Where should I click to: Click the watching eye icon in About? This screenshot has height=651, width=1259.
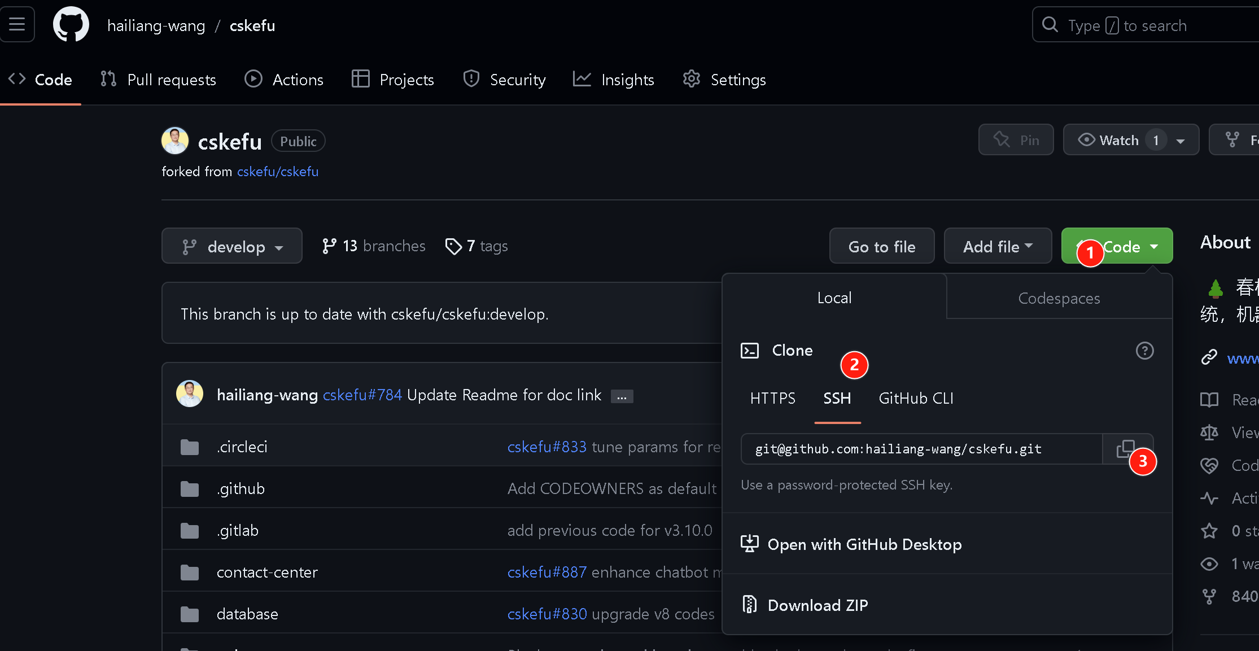1209,563
